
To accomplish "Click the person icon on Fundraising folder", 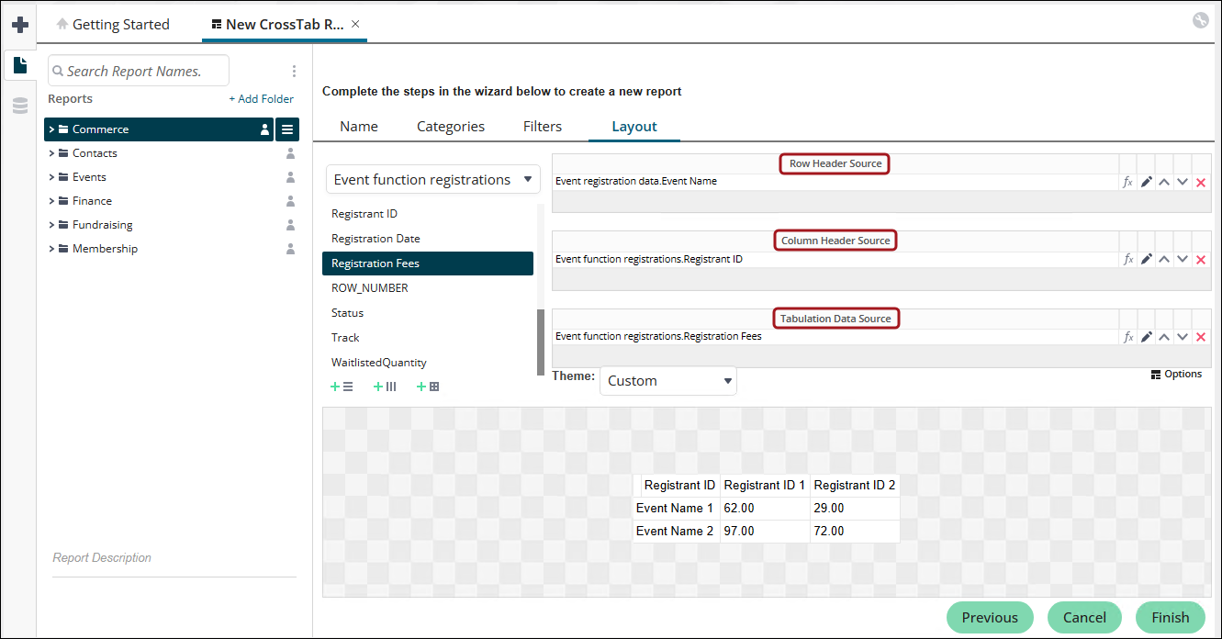I will click(290, 225).
